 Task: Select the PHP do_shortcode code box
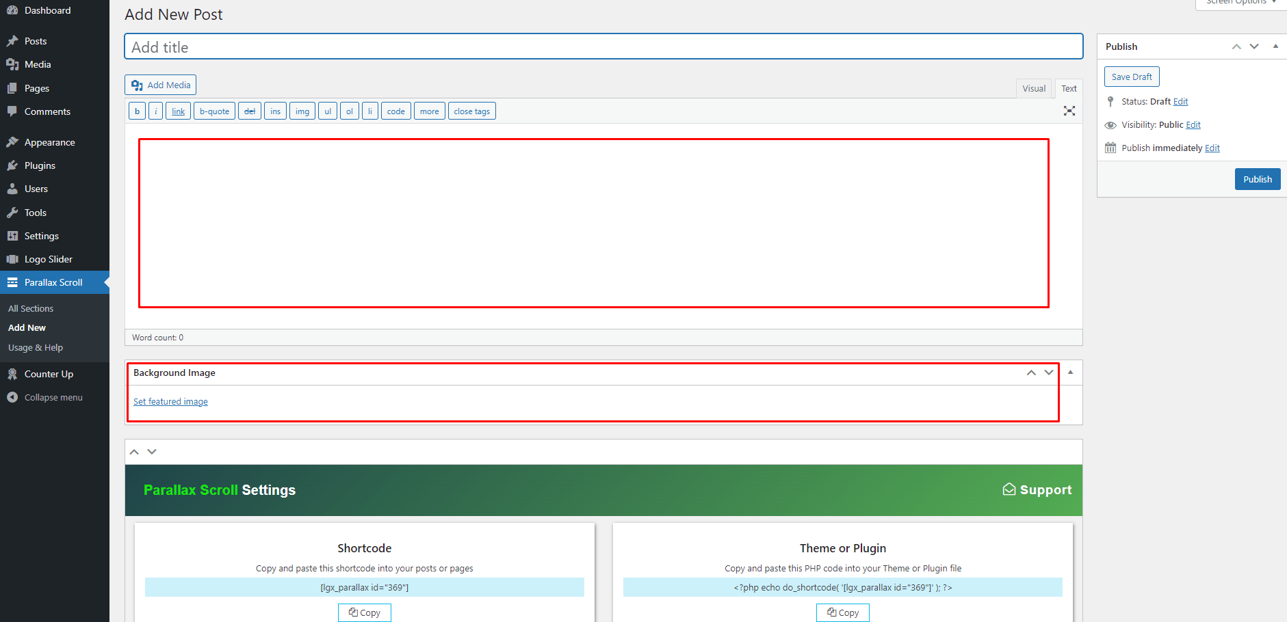(x=843, y=587)
